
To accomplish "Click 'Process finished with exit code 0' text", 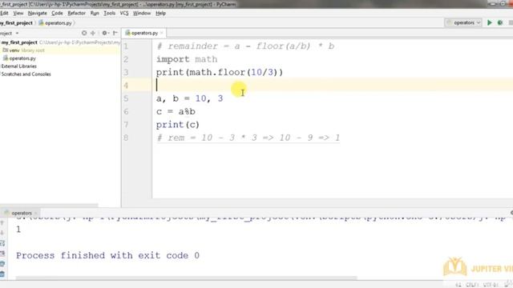I will point(107,255).
